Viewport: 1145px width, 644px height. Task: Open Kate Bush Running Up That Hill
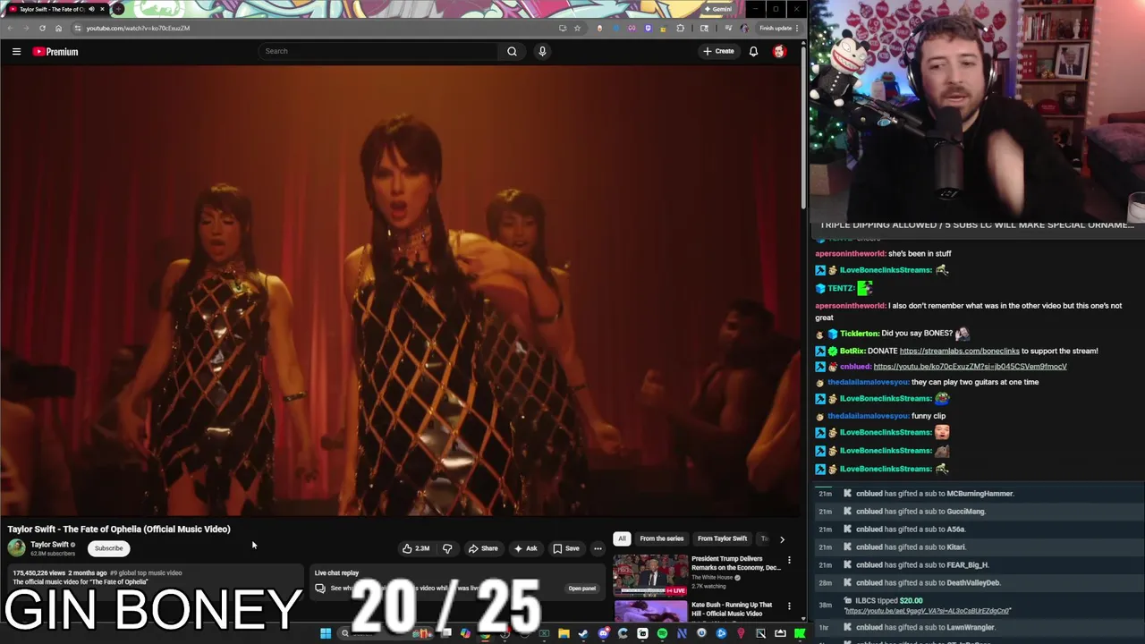click(731, 609)
